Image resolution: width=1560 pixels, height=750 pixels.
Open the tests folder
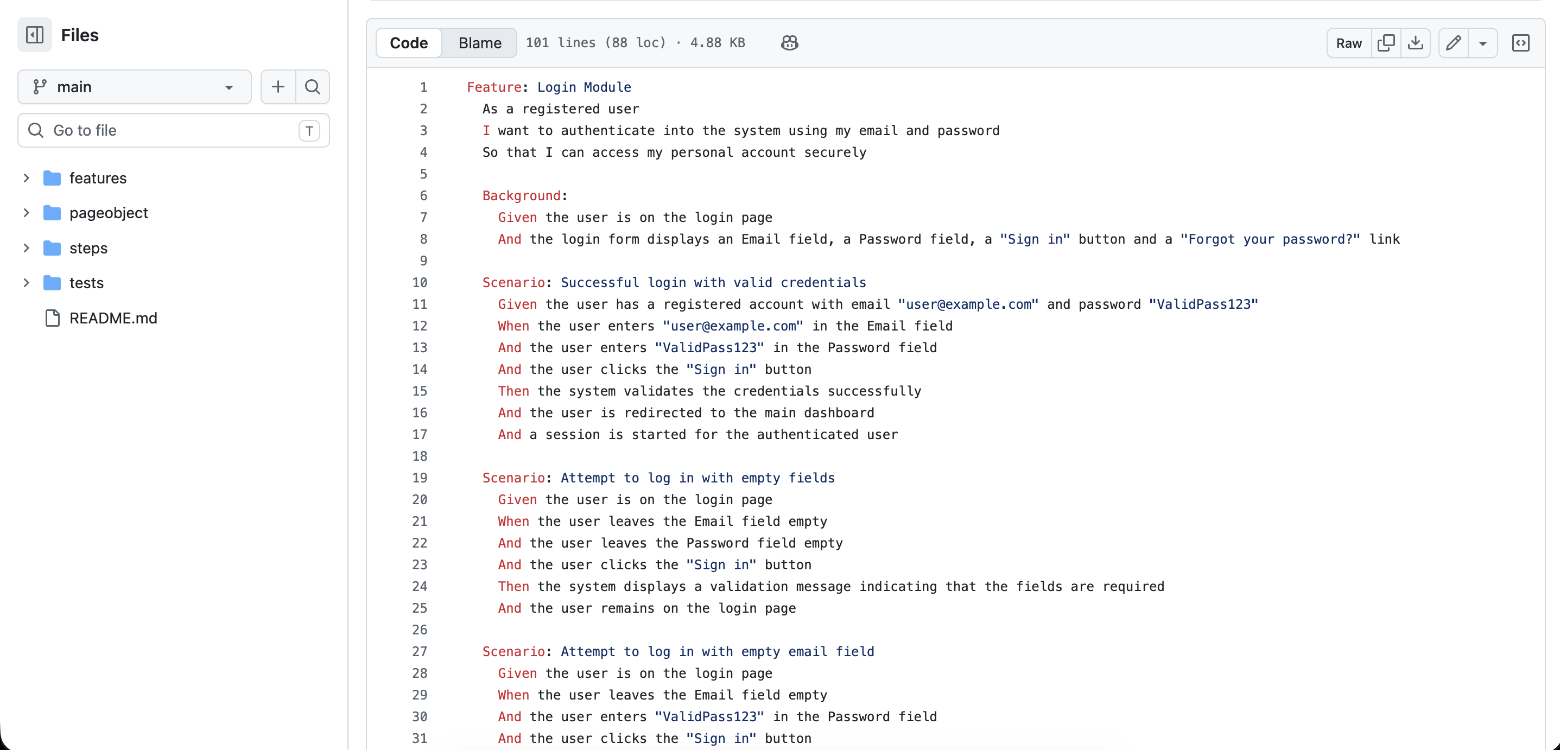tap(87, 283)
